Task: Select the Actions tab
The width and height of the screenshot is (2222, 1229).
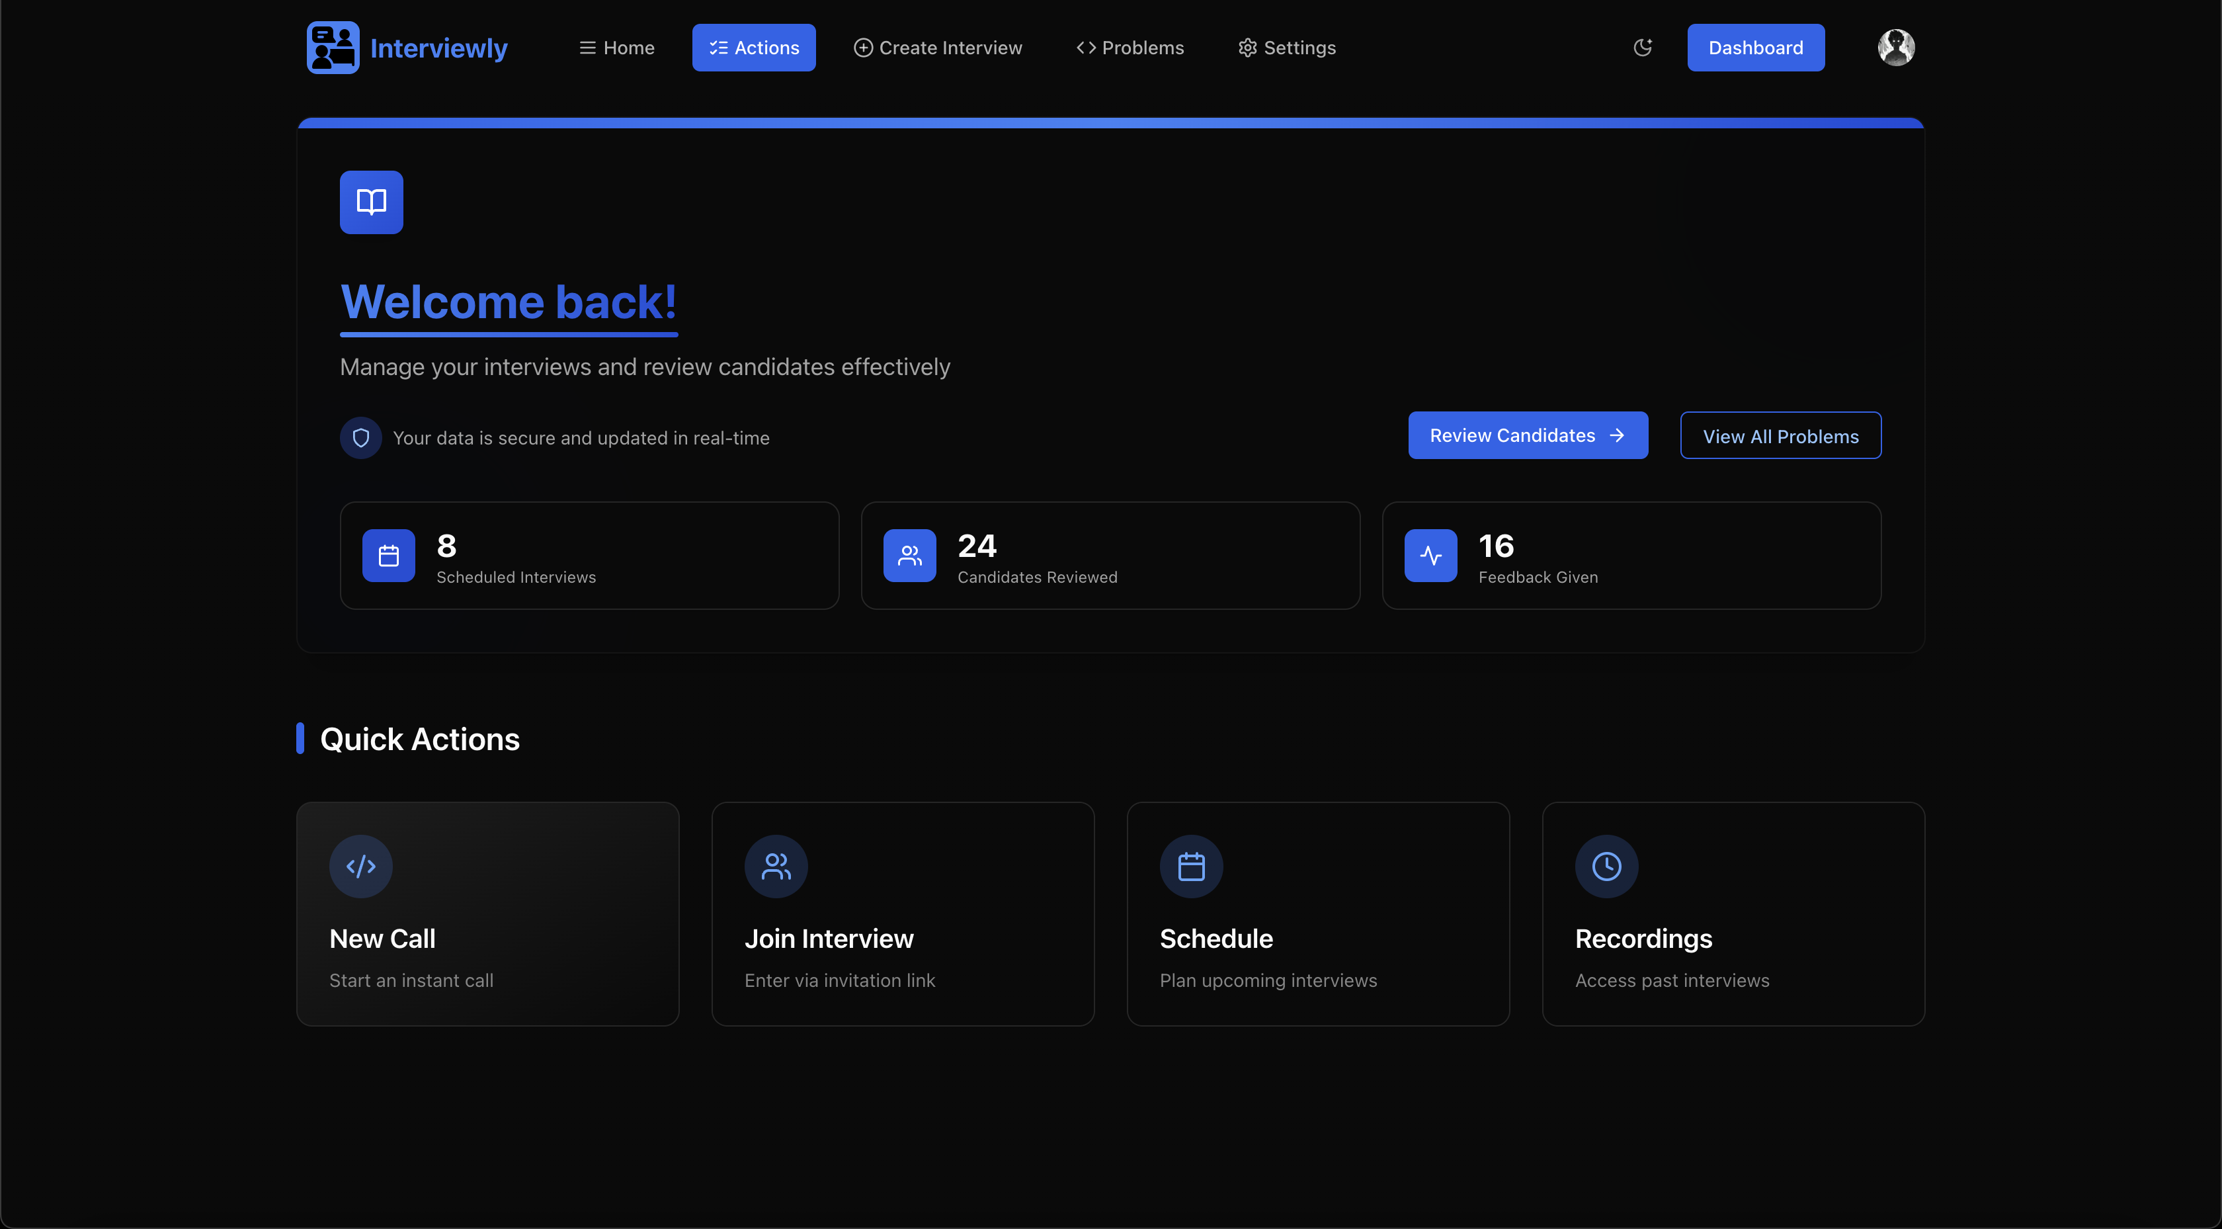Action: coord(754,48)
